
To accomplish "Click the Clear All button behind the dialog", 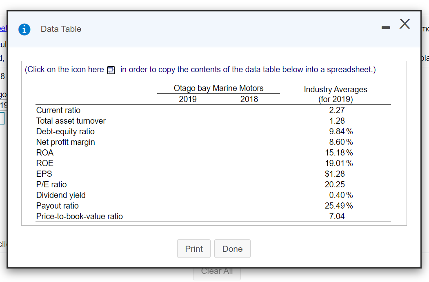I will (x=217, y=271).
